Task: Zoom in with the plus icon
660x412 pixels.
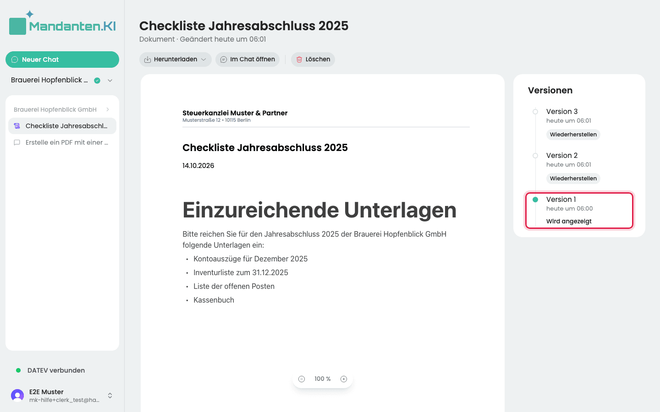Action: pos(344,379)
